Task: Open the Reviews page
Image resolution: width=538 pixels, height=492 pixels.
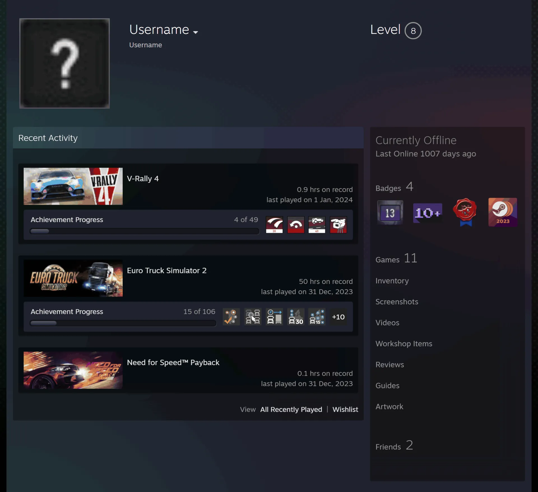Action: tap(390, 365)
